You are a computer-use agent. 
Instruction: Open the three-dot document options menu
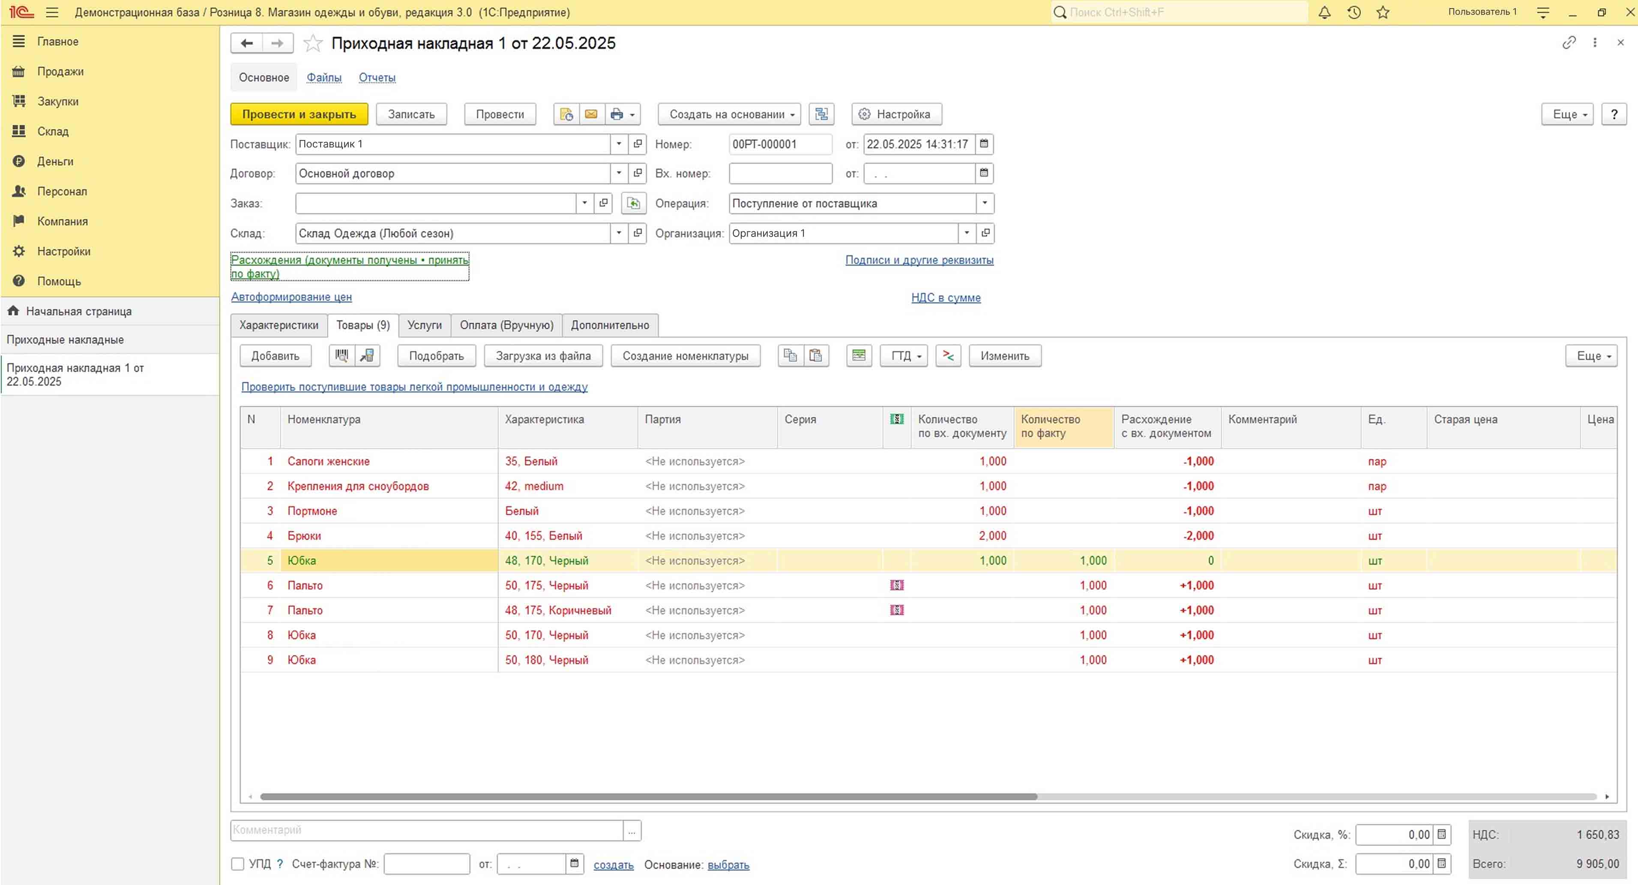click(1595, 42)
